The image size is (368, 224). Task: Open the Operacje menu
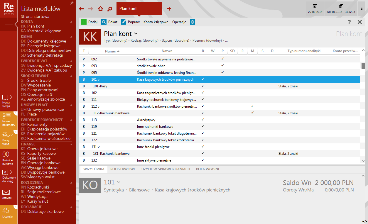click(179, 22)
